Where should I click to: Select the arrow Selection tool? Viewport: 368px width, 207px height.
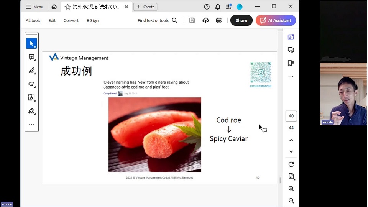point(31,43)
